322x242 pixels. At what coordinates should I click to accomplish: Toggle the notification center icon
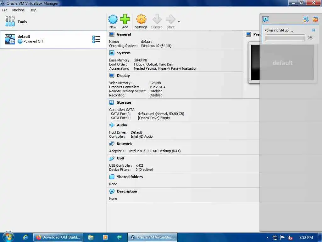tap(265, 19)
